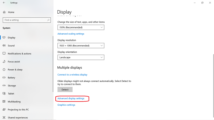Open the Display resolution 1920 × 1080 dropdown

point(81,46)
